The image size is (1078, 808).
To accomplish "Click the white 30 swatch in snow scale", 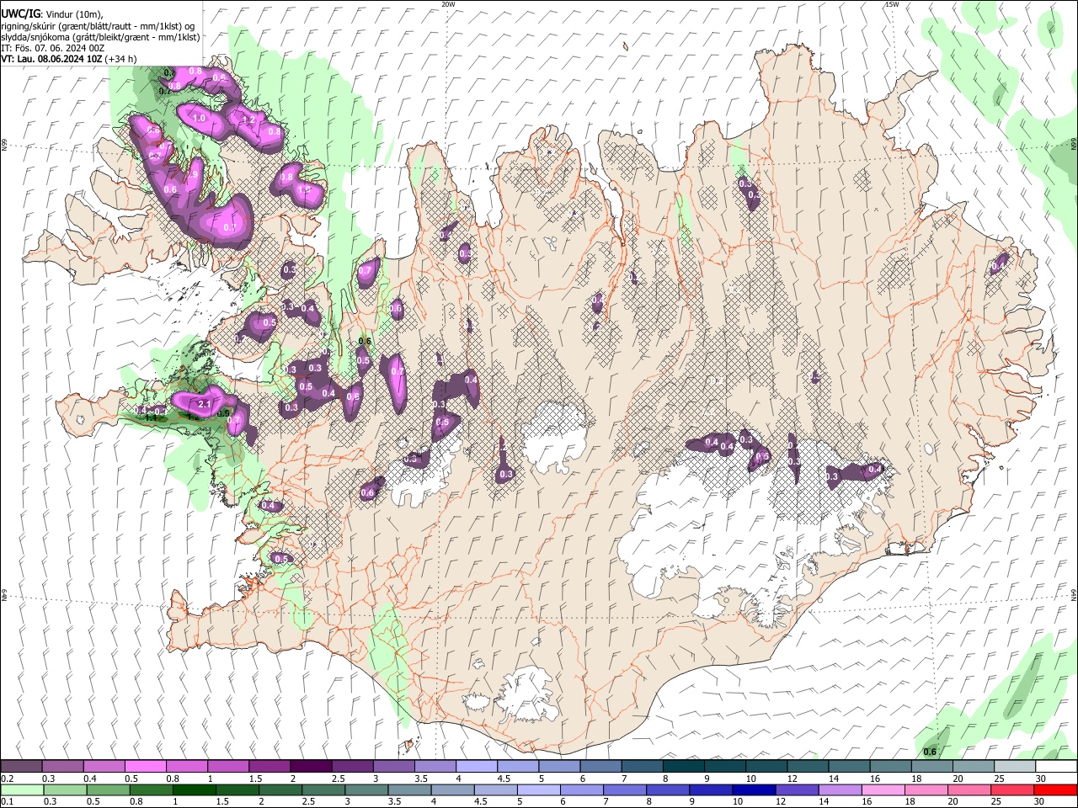I will [1056, 767].
